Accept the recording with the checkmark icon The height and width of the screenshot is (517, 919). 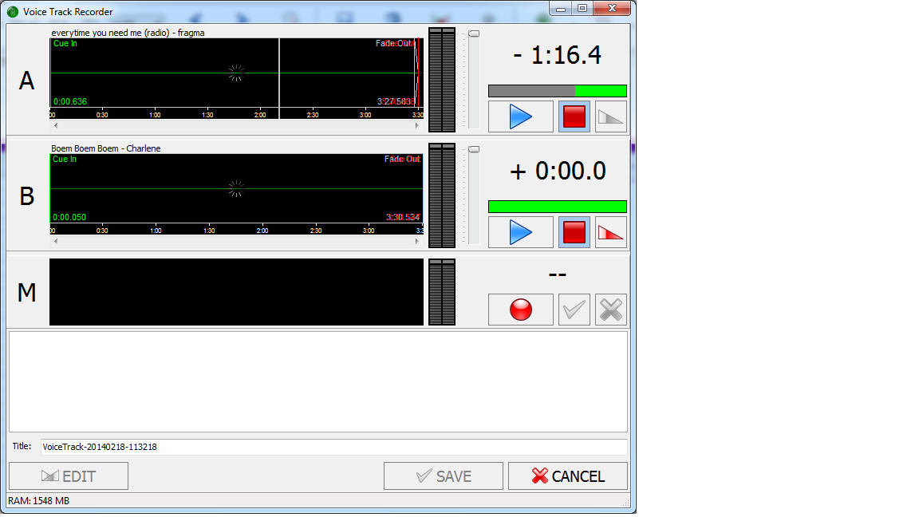click(574, 310)
